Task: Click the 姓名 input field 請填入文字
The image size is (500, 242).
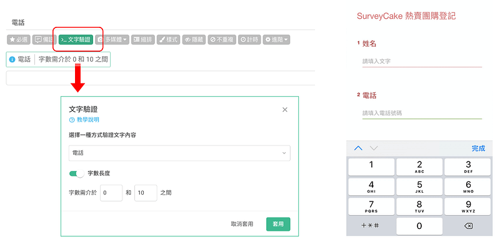Action: coord(422,61)
